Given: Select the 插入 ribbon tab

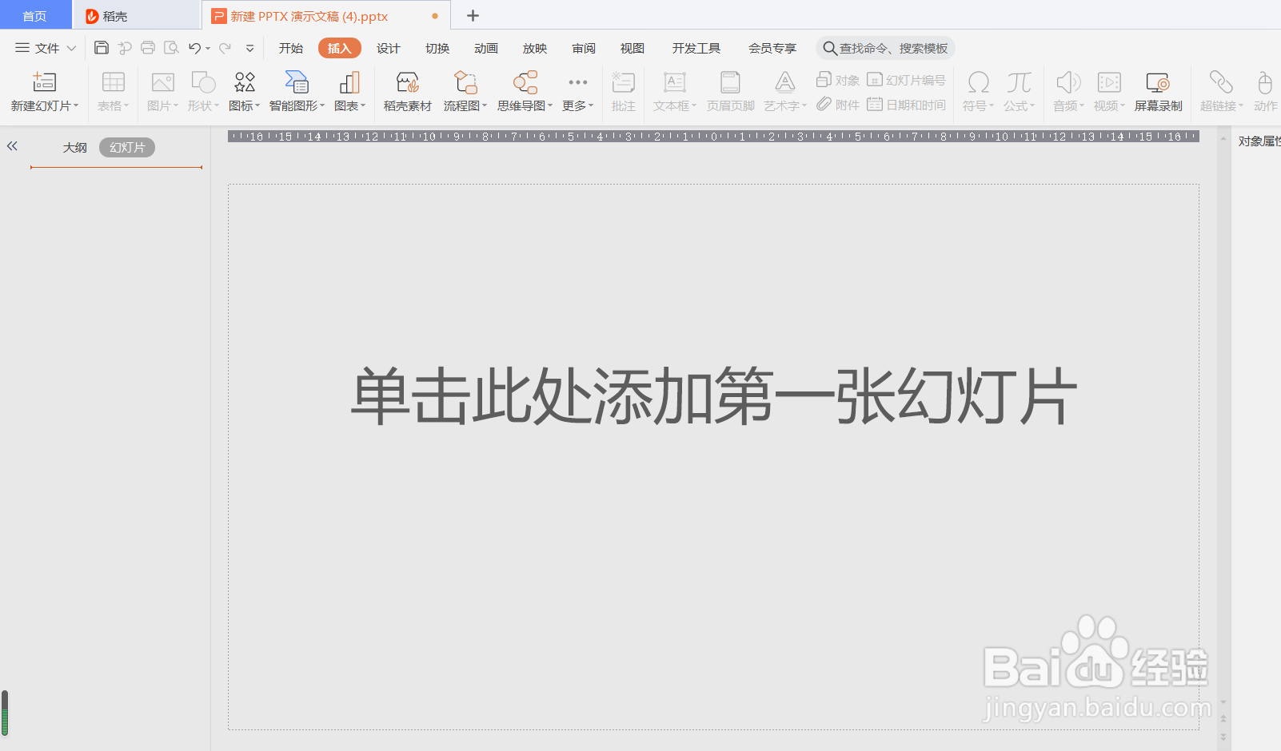Looking at the screenshot, I should pyautogui.click(x=340, y=48).
